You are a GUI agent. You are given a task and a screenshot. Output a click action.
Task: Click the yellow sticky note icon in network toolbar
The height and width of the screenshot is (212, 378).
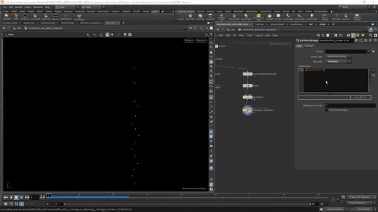click(353, 35)
